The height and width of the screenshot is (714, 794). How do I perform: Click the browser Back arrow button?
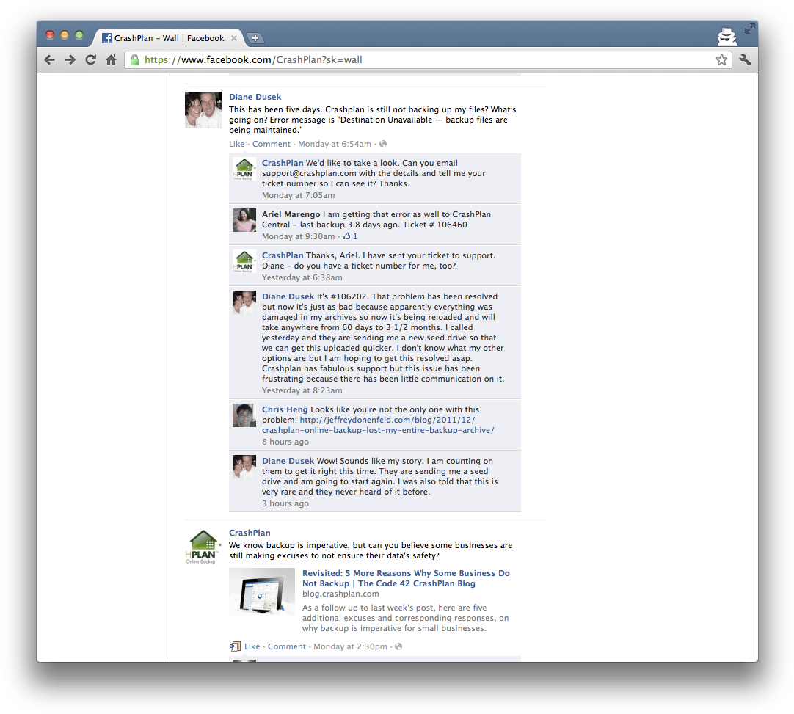coord(49,60)
